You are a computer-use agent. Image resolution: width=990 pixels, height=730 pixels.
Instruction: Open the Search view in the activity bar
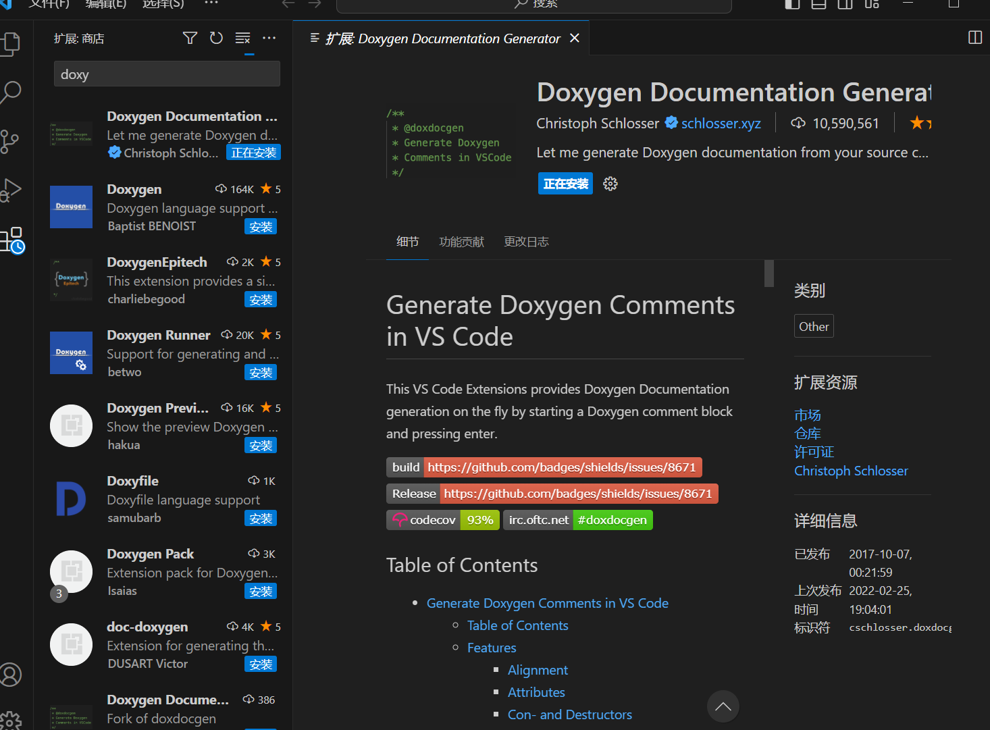pos(11,93)
